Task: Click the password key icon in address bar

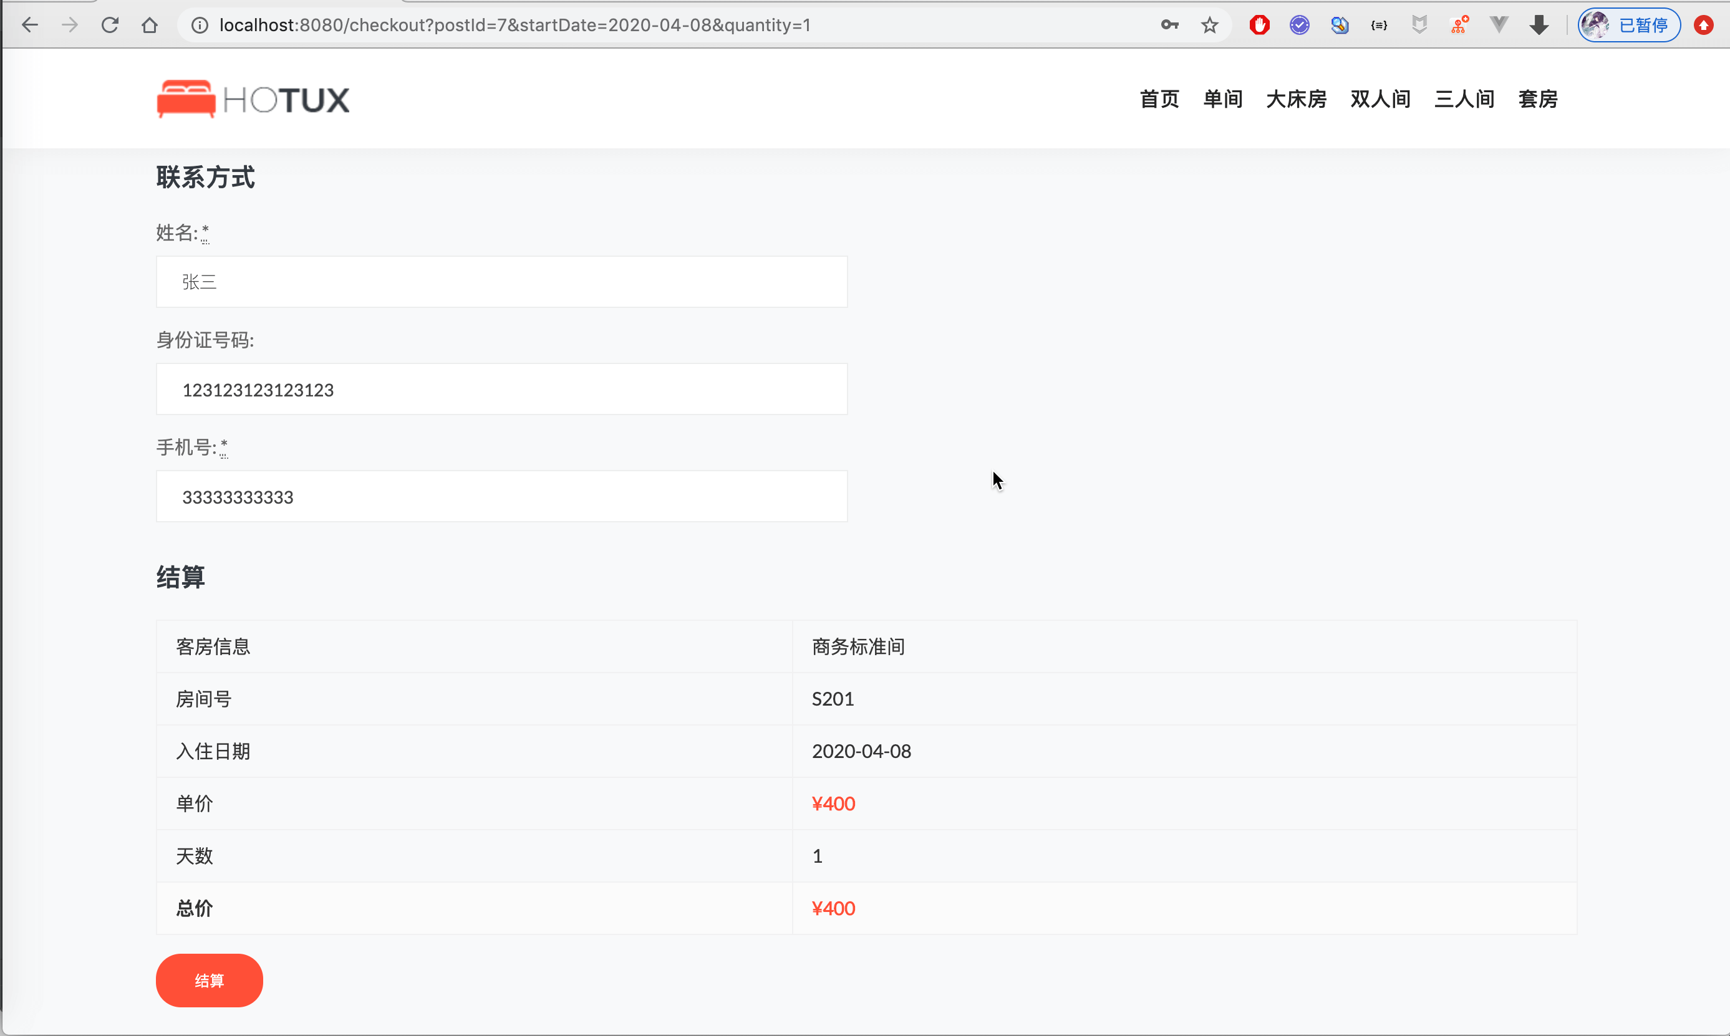Action: 1169,24
